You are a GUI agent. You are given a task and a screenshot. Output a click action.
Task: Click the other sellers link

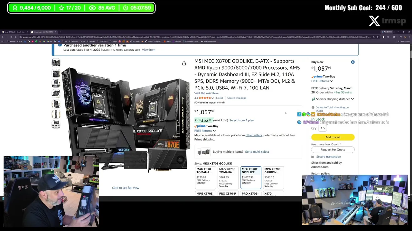[254, 135]
